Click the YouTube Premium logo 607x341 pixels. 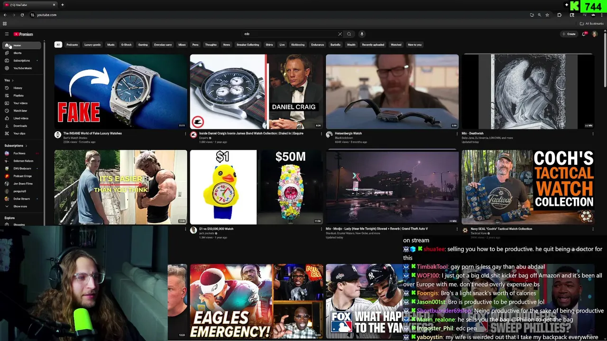pyautogui.click(x=23, y=34)
